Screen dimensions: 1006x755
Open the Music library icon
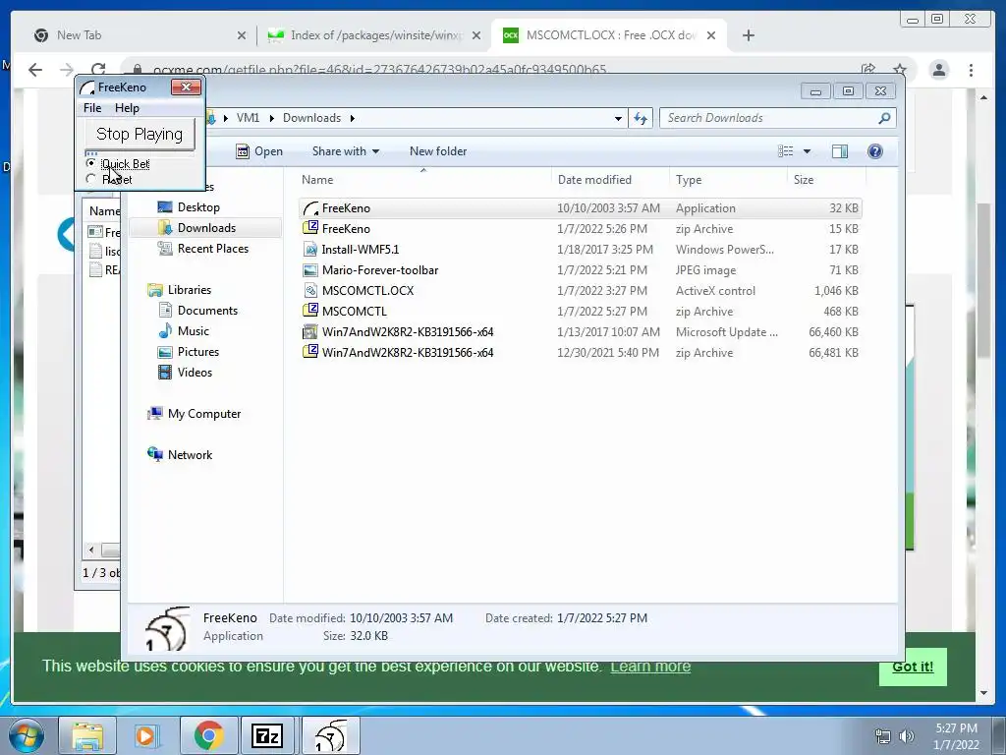165,330
